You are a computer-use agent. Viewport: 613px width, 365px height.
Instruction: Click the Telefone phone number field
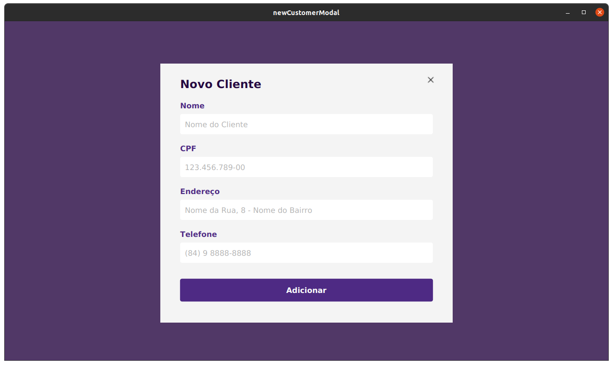[306, 253]
